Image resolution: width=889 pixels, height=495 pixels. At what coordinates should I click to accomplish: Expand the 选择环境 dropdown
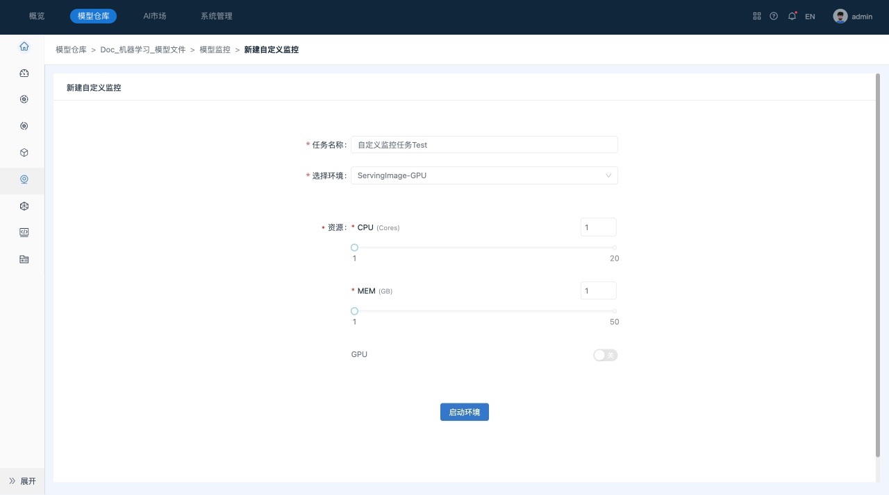coord(484,175)
